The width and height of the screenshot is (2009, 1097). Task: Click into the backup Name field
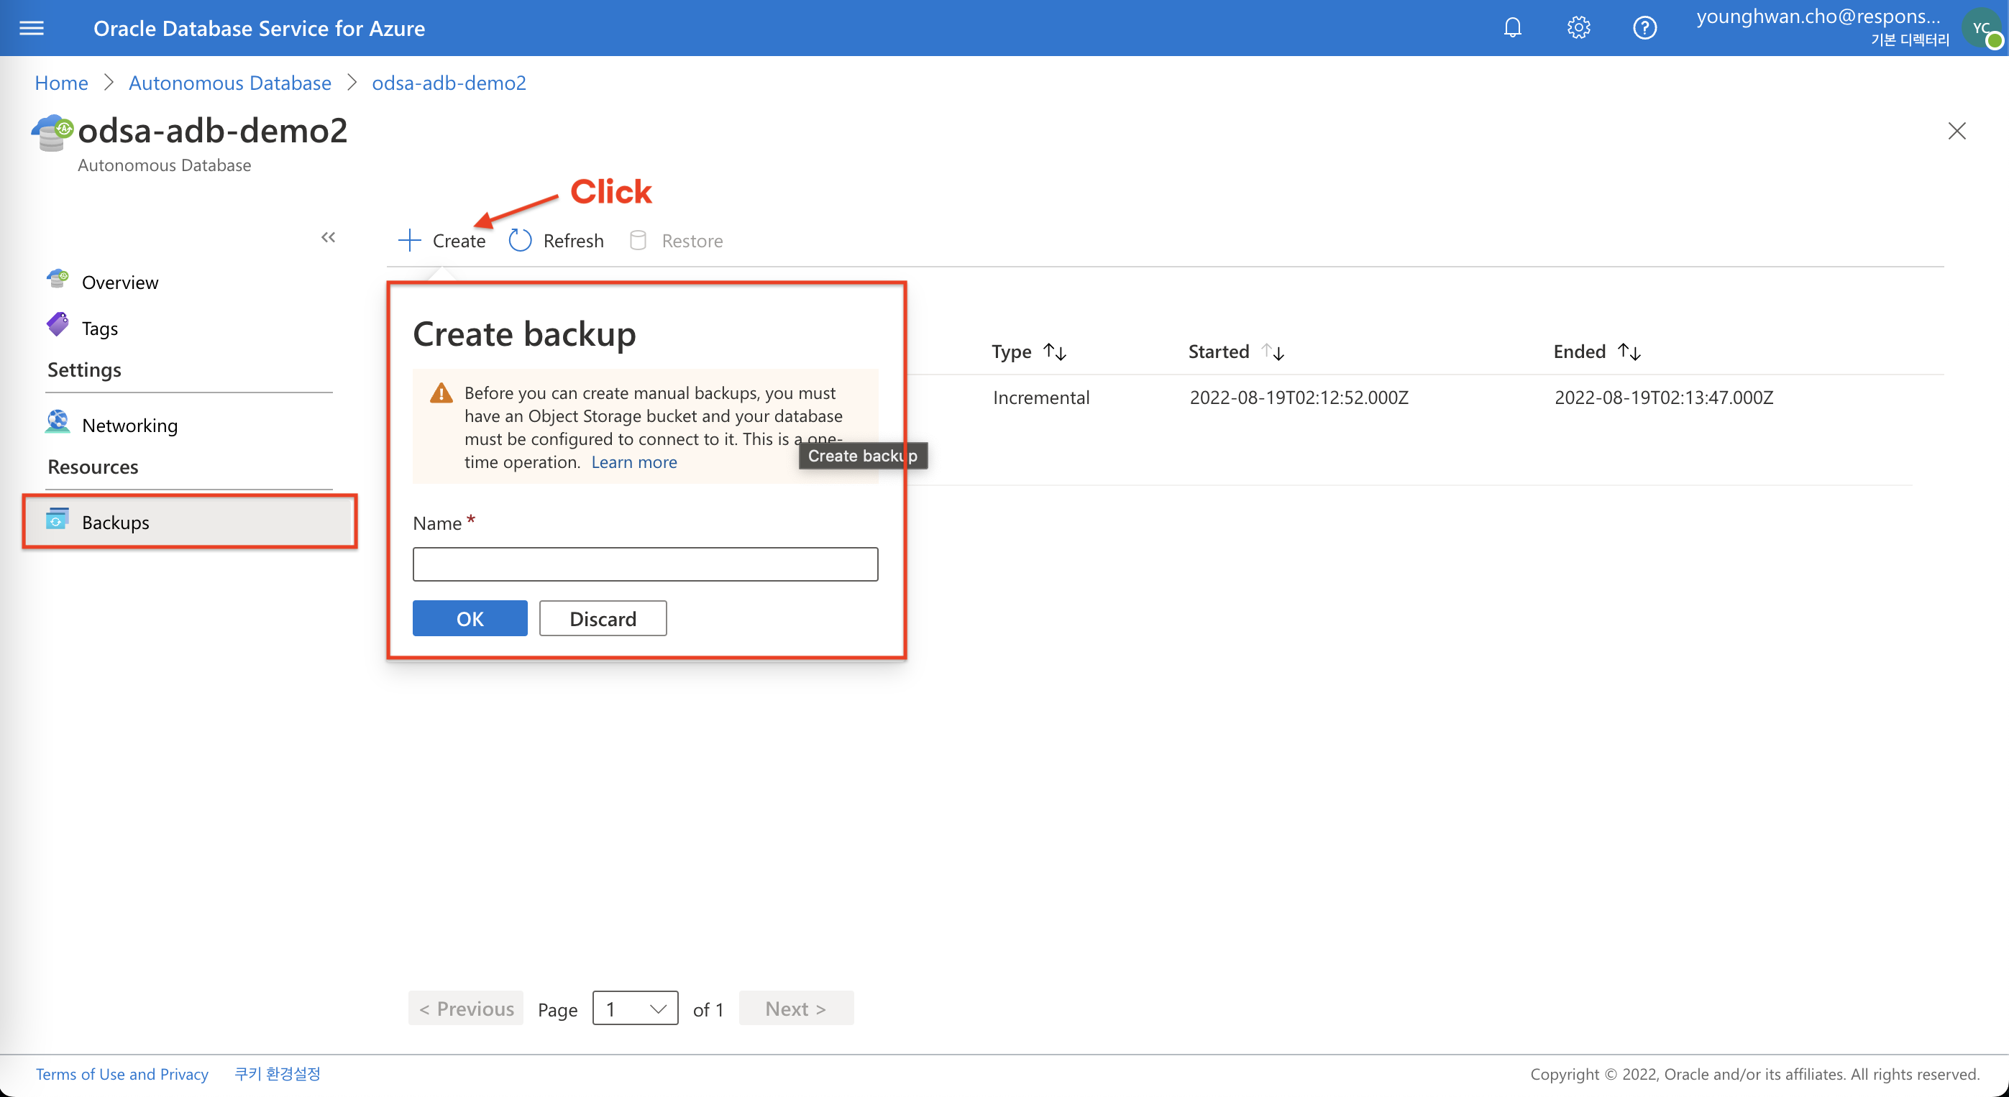tap(645, 564)
